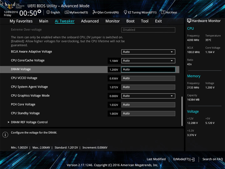Click the MyFavorite folder icon

(67, 12)
